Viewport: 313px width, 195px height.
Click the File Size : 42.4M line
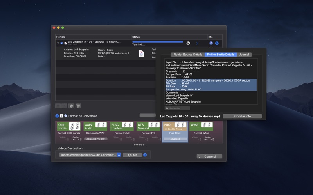tap(177, 83)
